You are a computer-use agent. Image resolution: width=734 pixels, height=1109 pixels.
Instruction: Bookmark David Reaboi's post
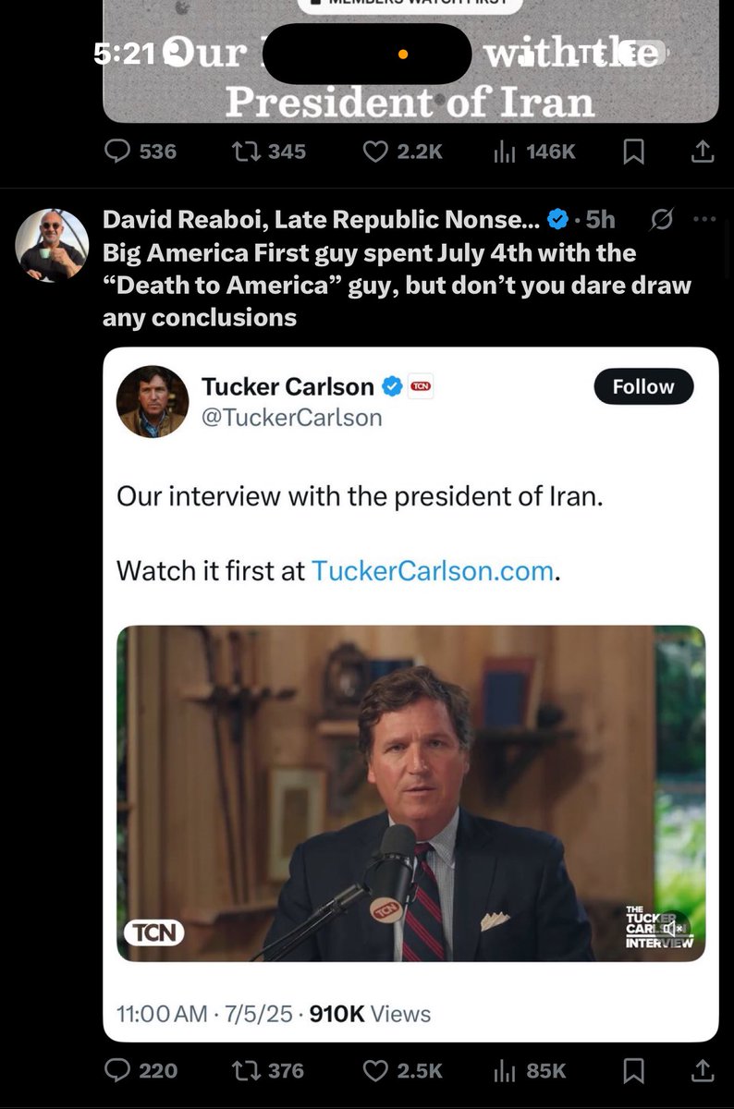coord(633,1070)
